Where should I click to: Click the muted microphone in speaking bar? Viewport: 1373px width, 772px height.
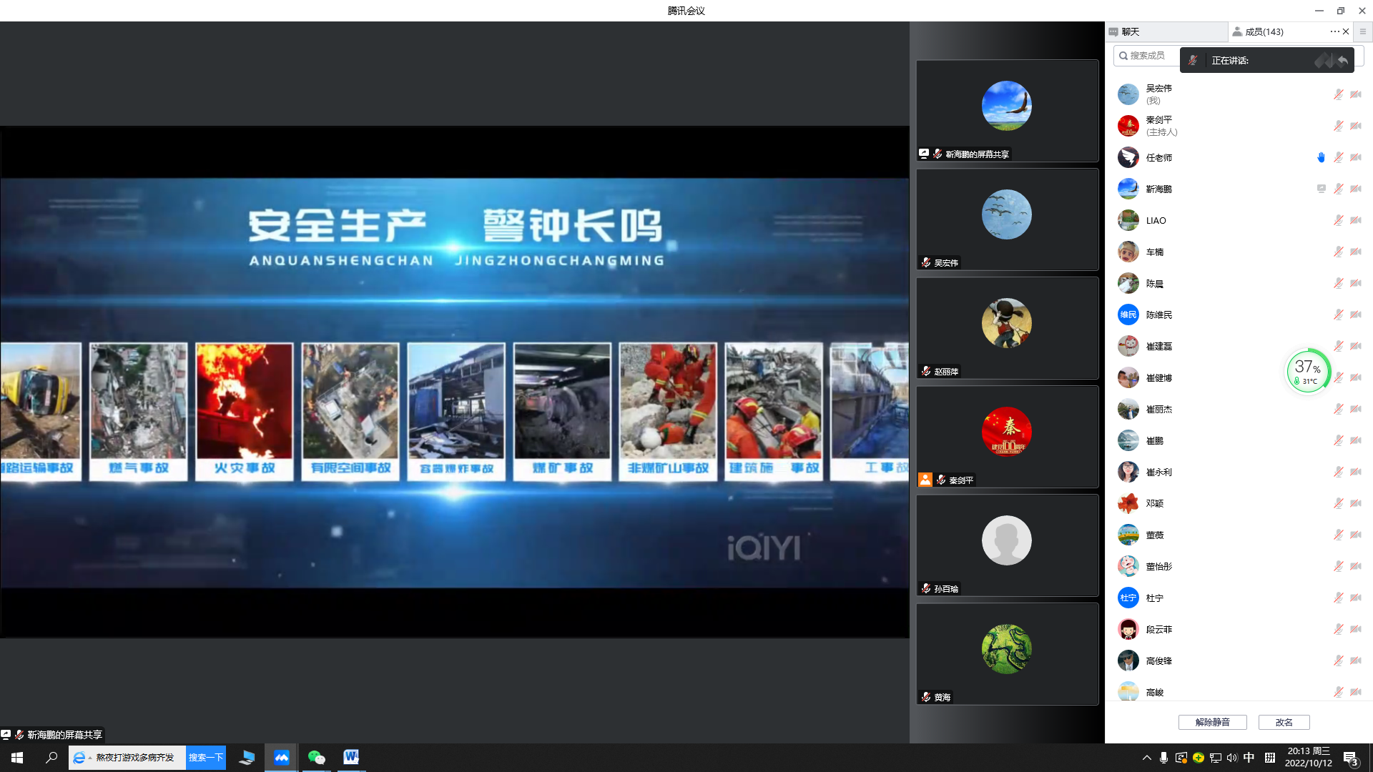coord(1193,61)
